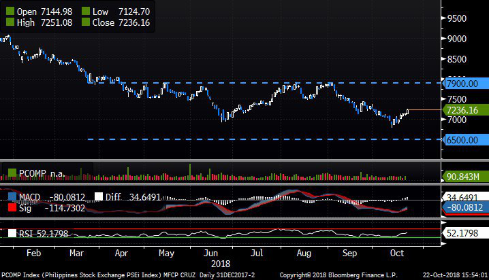Click the 34.6491 Diff value tag

(x=463, y=198)
